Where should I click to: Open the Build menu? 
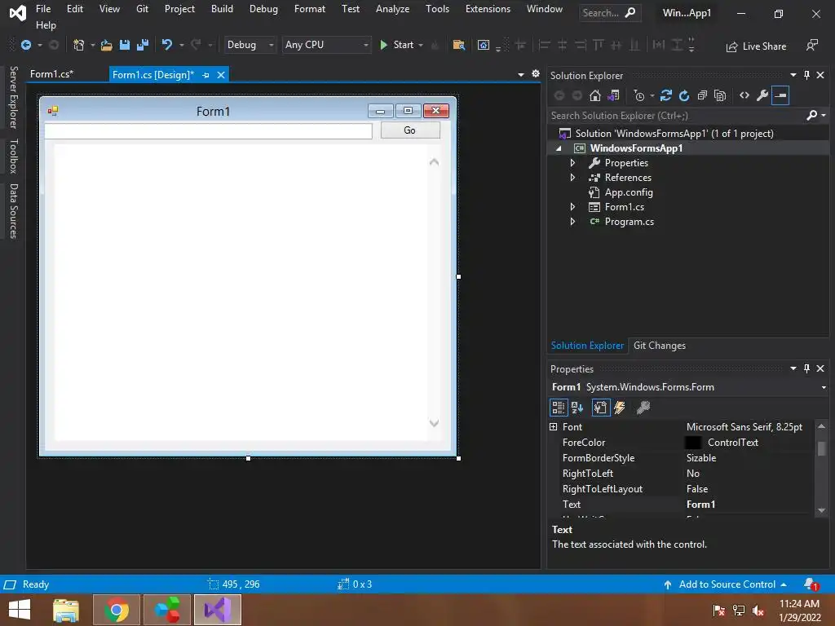coord(222,9)
